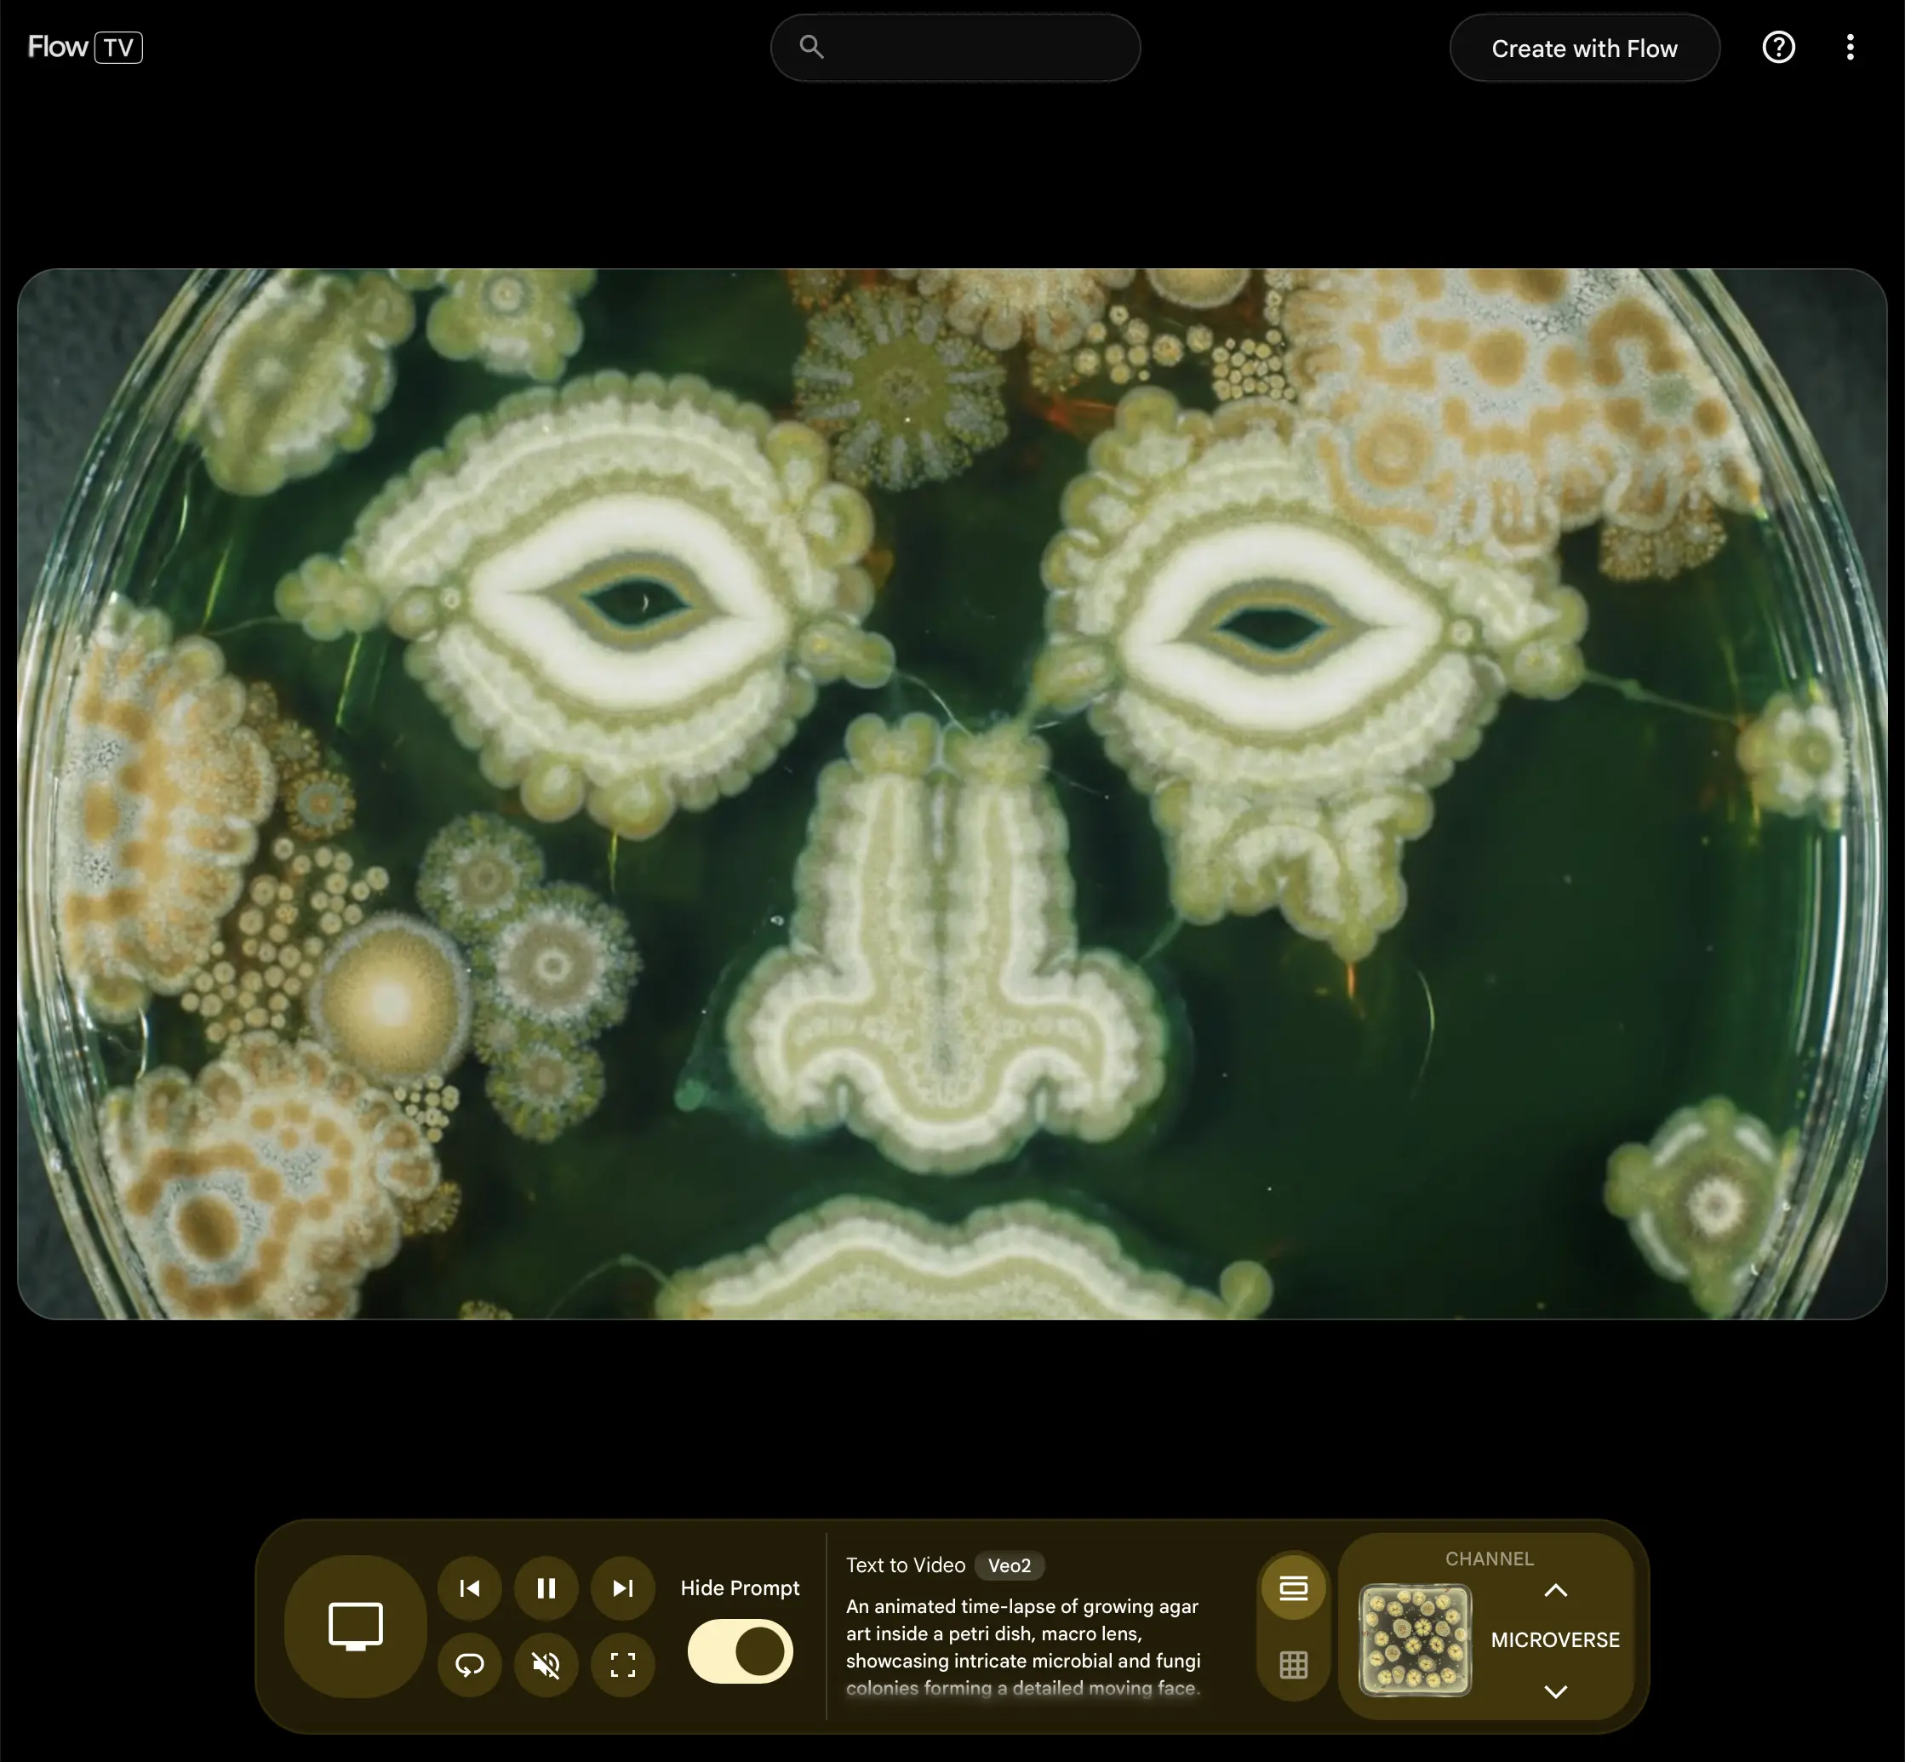
Task: Click the TV mode monitor icon
Action: 356,1626
